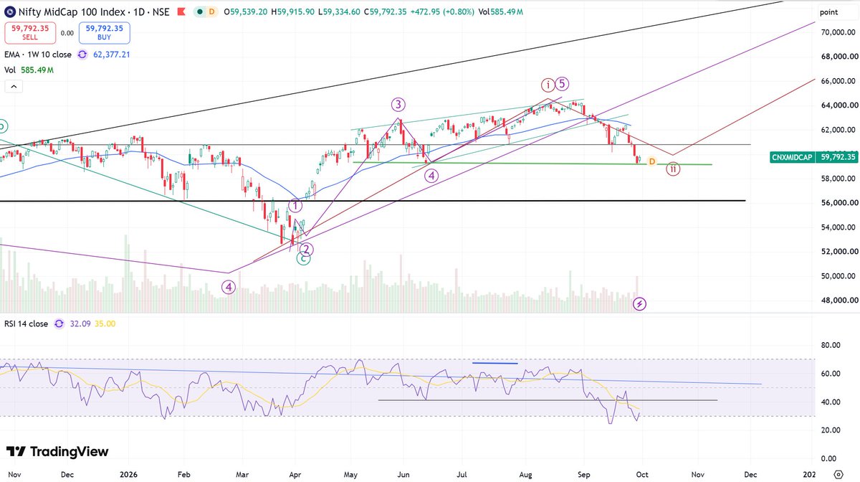Select the EMA 1W 10 close indicator label
The image size is (860, 482).
[38, 55]
